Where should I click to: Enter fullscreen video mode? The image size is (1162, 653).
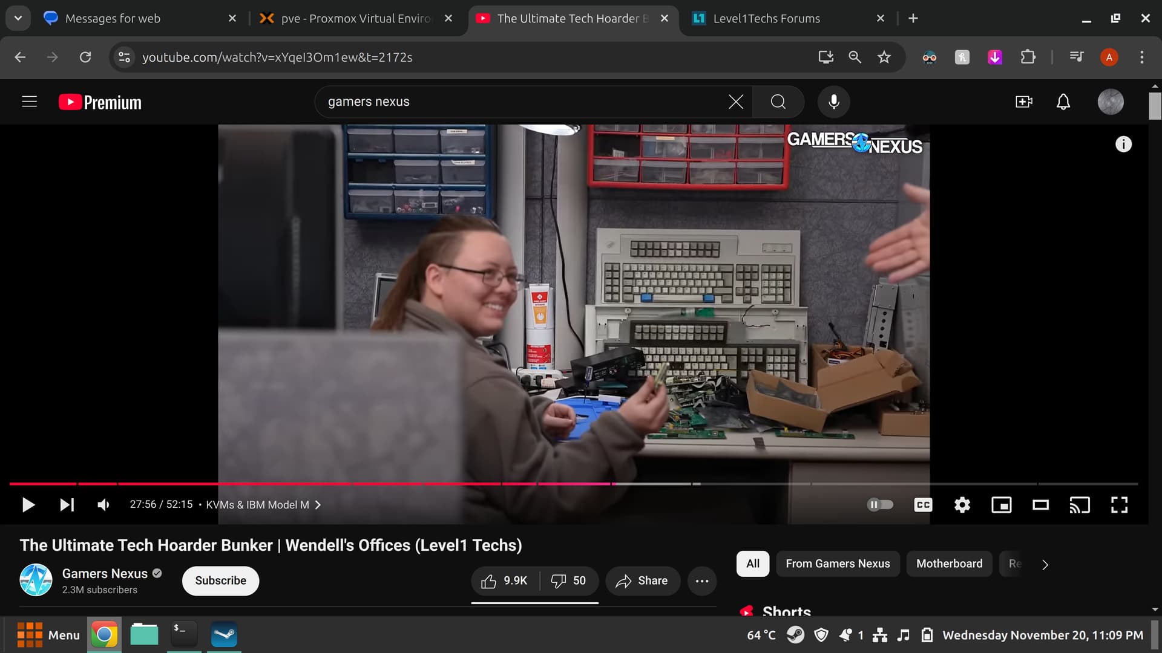[1119, 505]
